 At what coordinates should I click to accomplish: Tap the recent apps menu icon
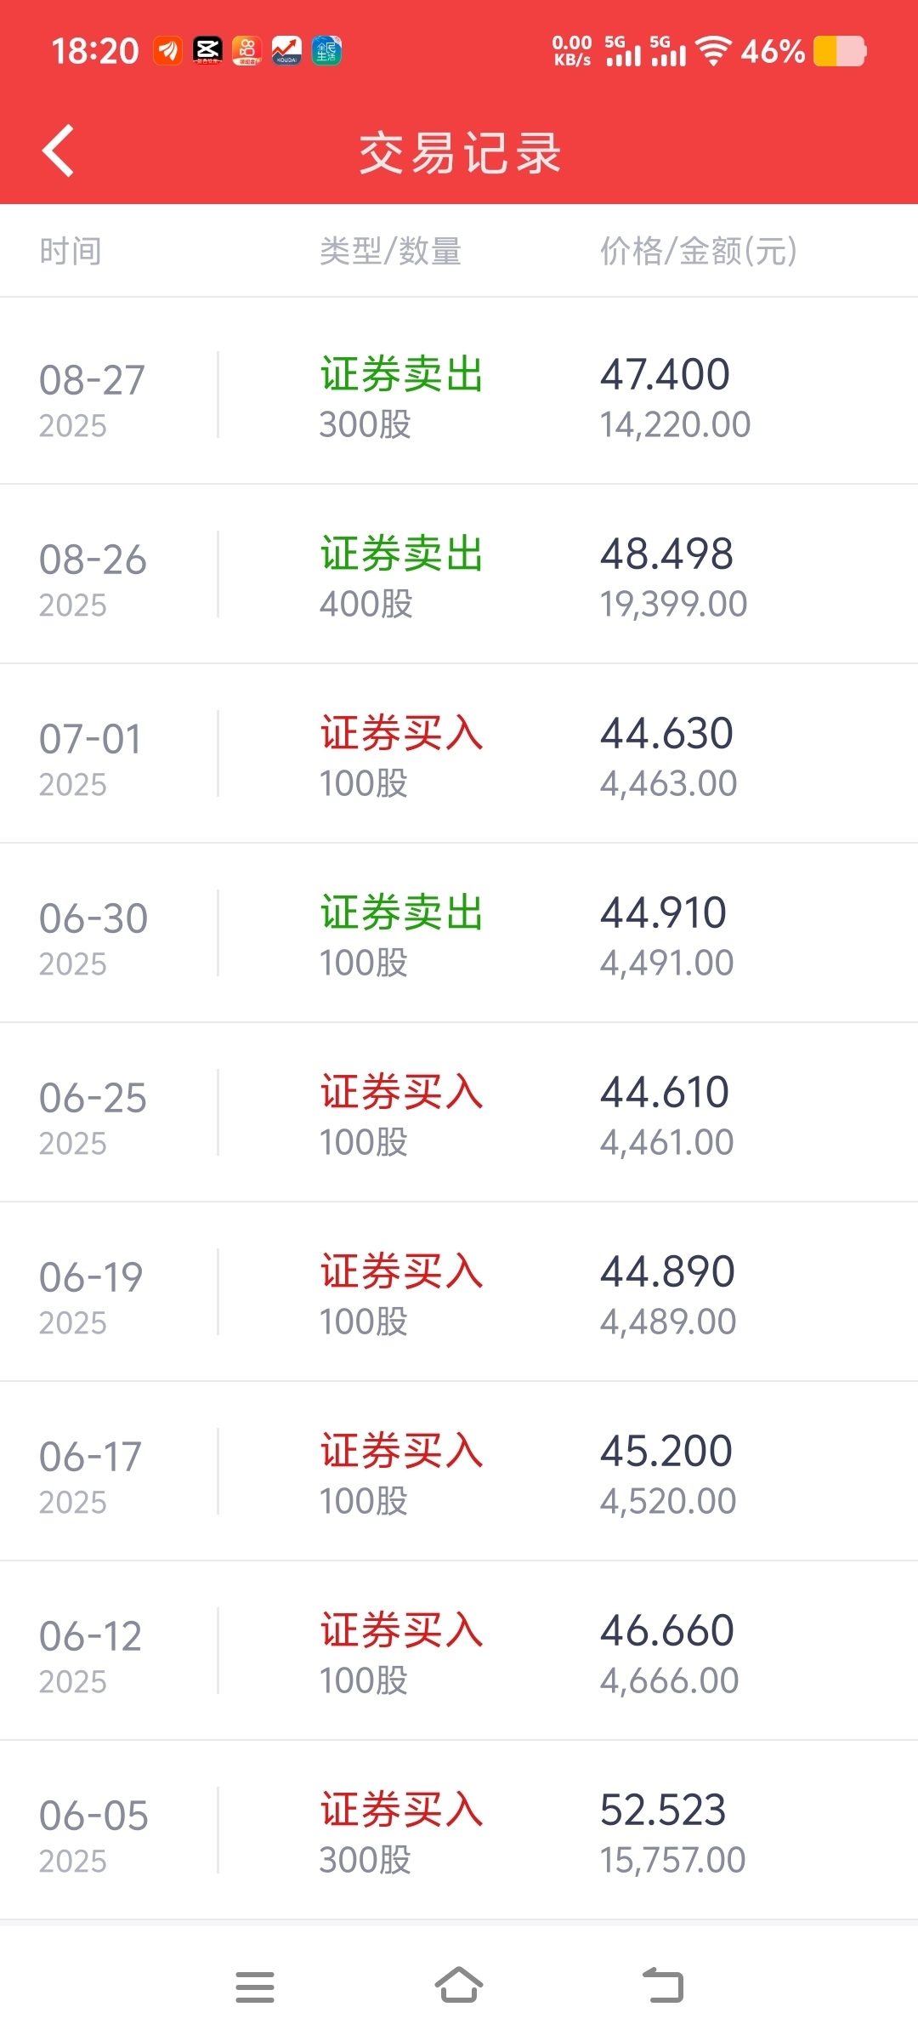[255, 1987]
